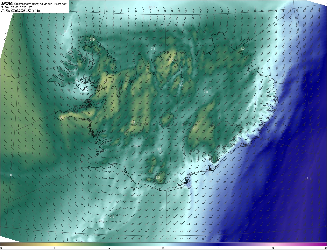The height and width of the screenshot is (250, 327).
Task: Click the 10 tick on the color scale
Action: pyautogui.click(x=163, y=248)
